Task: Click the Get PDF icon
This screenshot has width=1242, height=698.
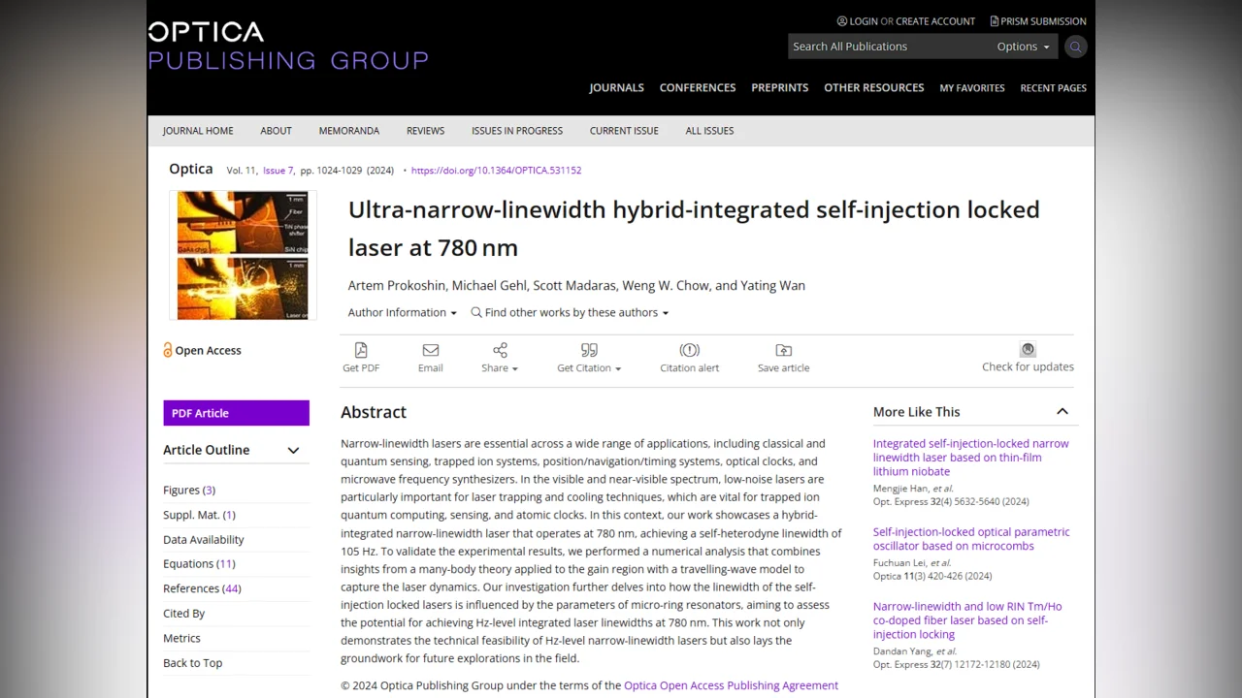Action: point(361,350)
